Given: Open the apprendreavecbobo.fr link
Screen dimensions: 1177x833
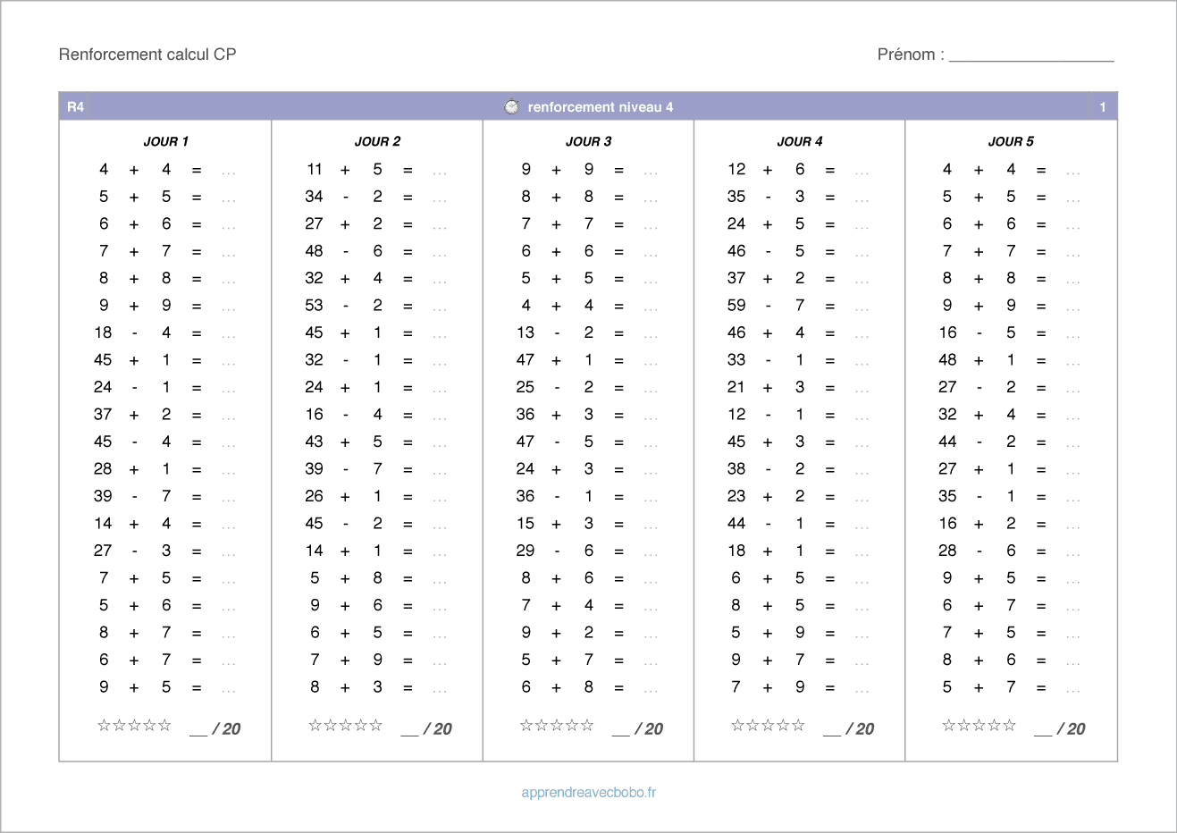Looking at the screenshot, I should point(589,792).
